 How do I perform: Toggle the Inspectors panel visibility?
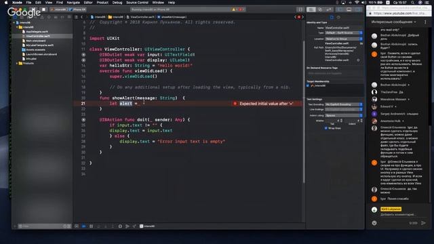coord(358,9)
